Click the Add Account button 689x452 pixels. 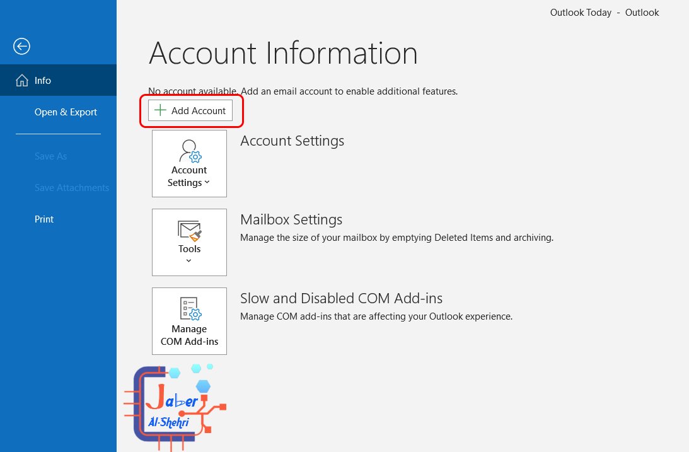(x=190, y=111)
